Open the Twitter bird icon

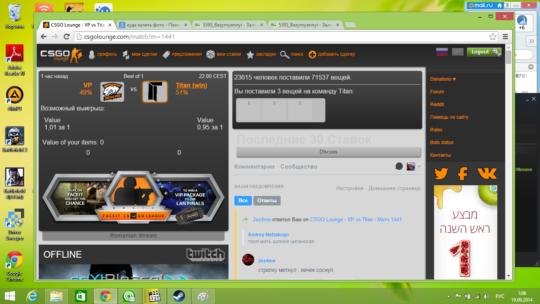pyautogui.click(x=441, y=173)
